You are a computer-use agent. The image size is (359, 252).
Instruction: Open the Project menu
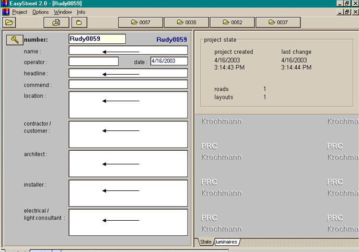(x=19, y=12)
